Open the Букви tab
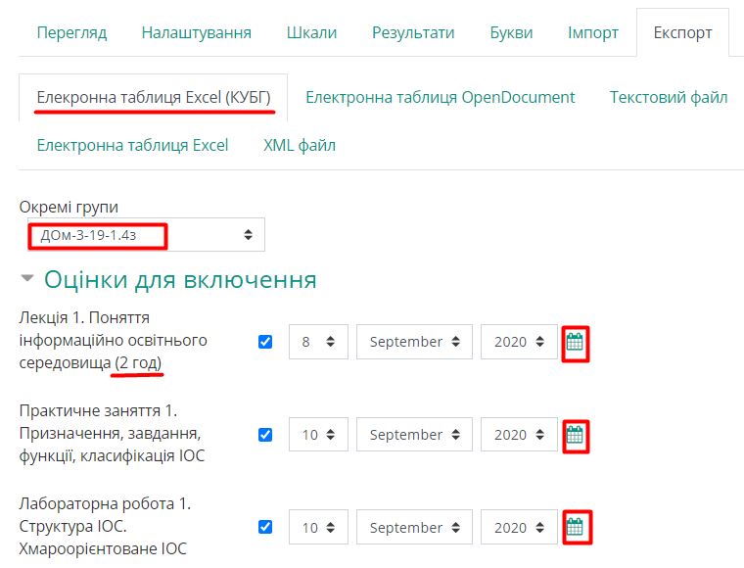744x568 pixels. 511,32
